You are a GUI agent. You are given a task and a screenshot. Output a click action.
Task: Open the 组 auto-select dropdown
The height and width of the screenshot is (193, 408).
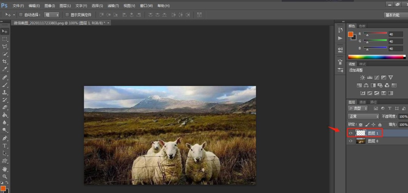click(x=52, y=15)
